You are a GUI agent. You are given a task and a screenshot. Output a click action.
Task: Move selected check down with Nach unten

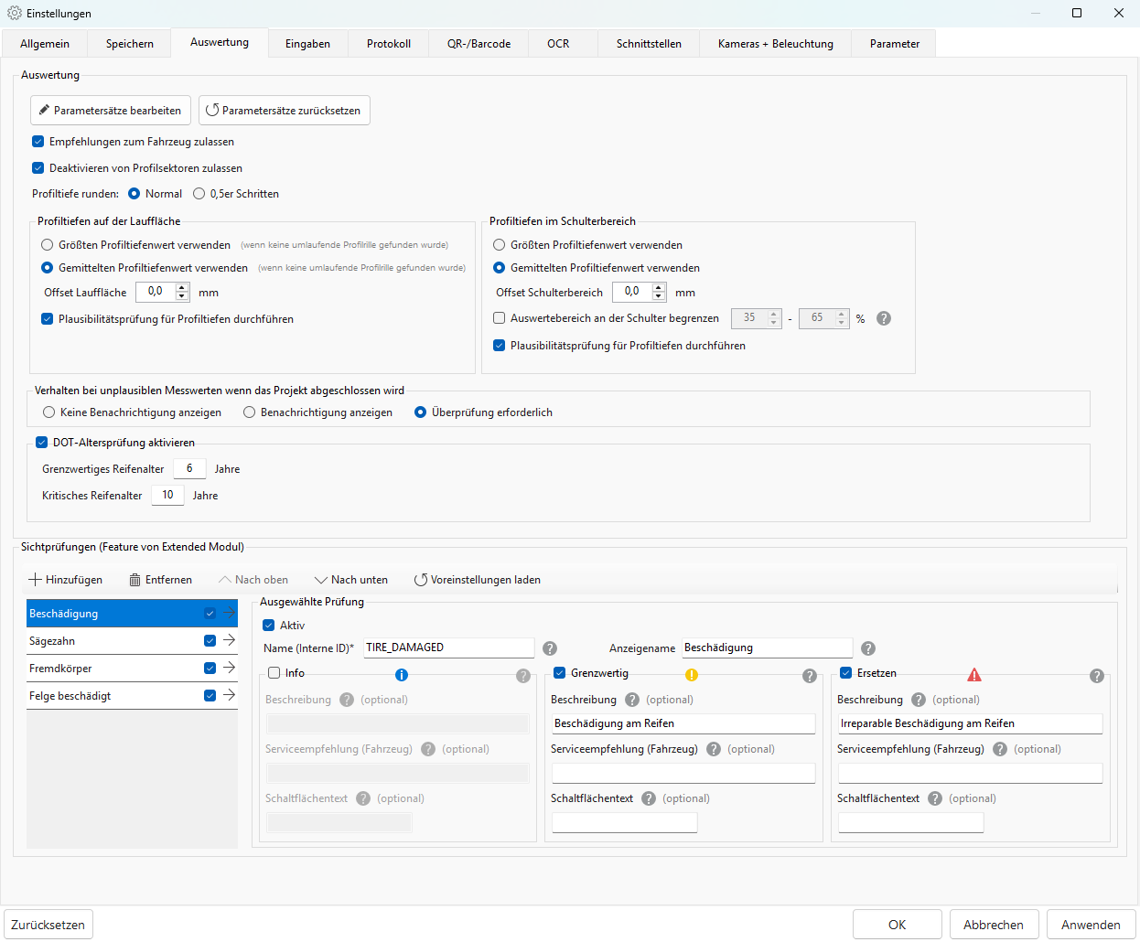[x=351, y=580]
